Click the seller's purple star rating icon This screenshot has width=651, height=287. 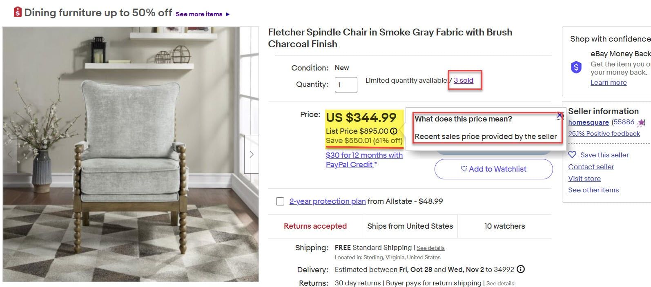point(641,122)
